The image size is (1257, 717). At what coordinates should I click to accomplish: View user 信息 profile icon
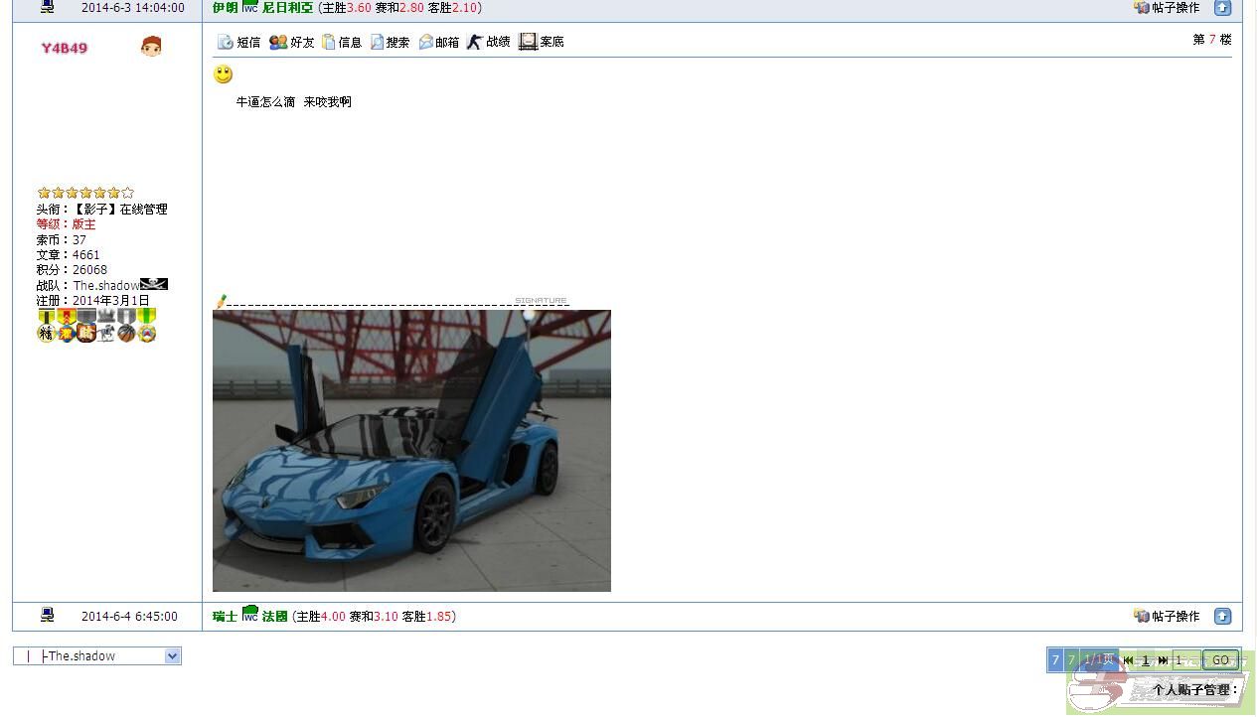(x=341, y=42)
